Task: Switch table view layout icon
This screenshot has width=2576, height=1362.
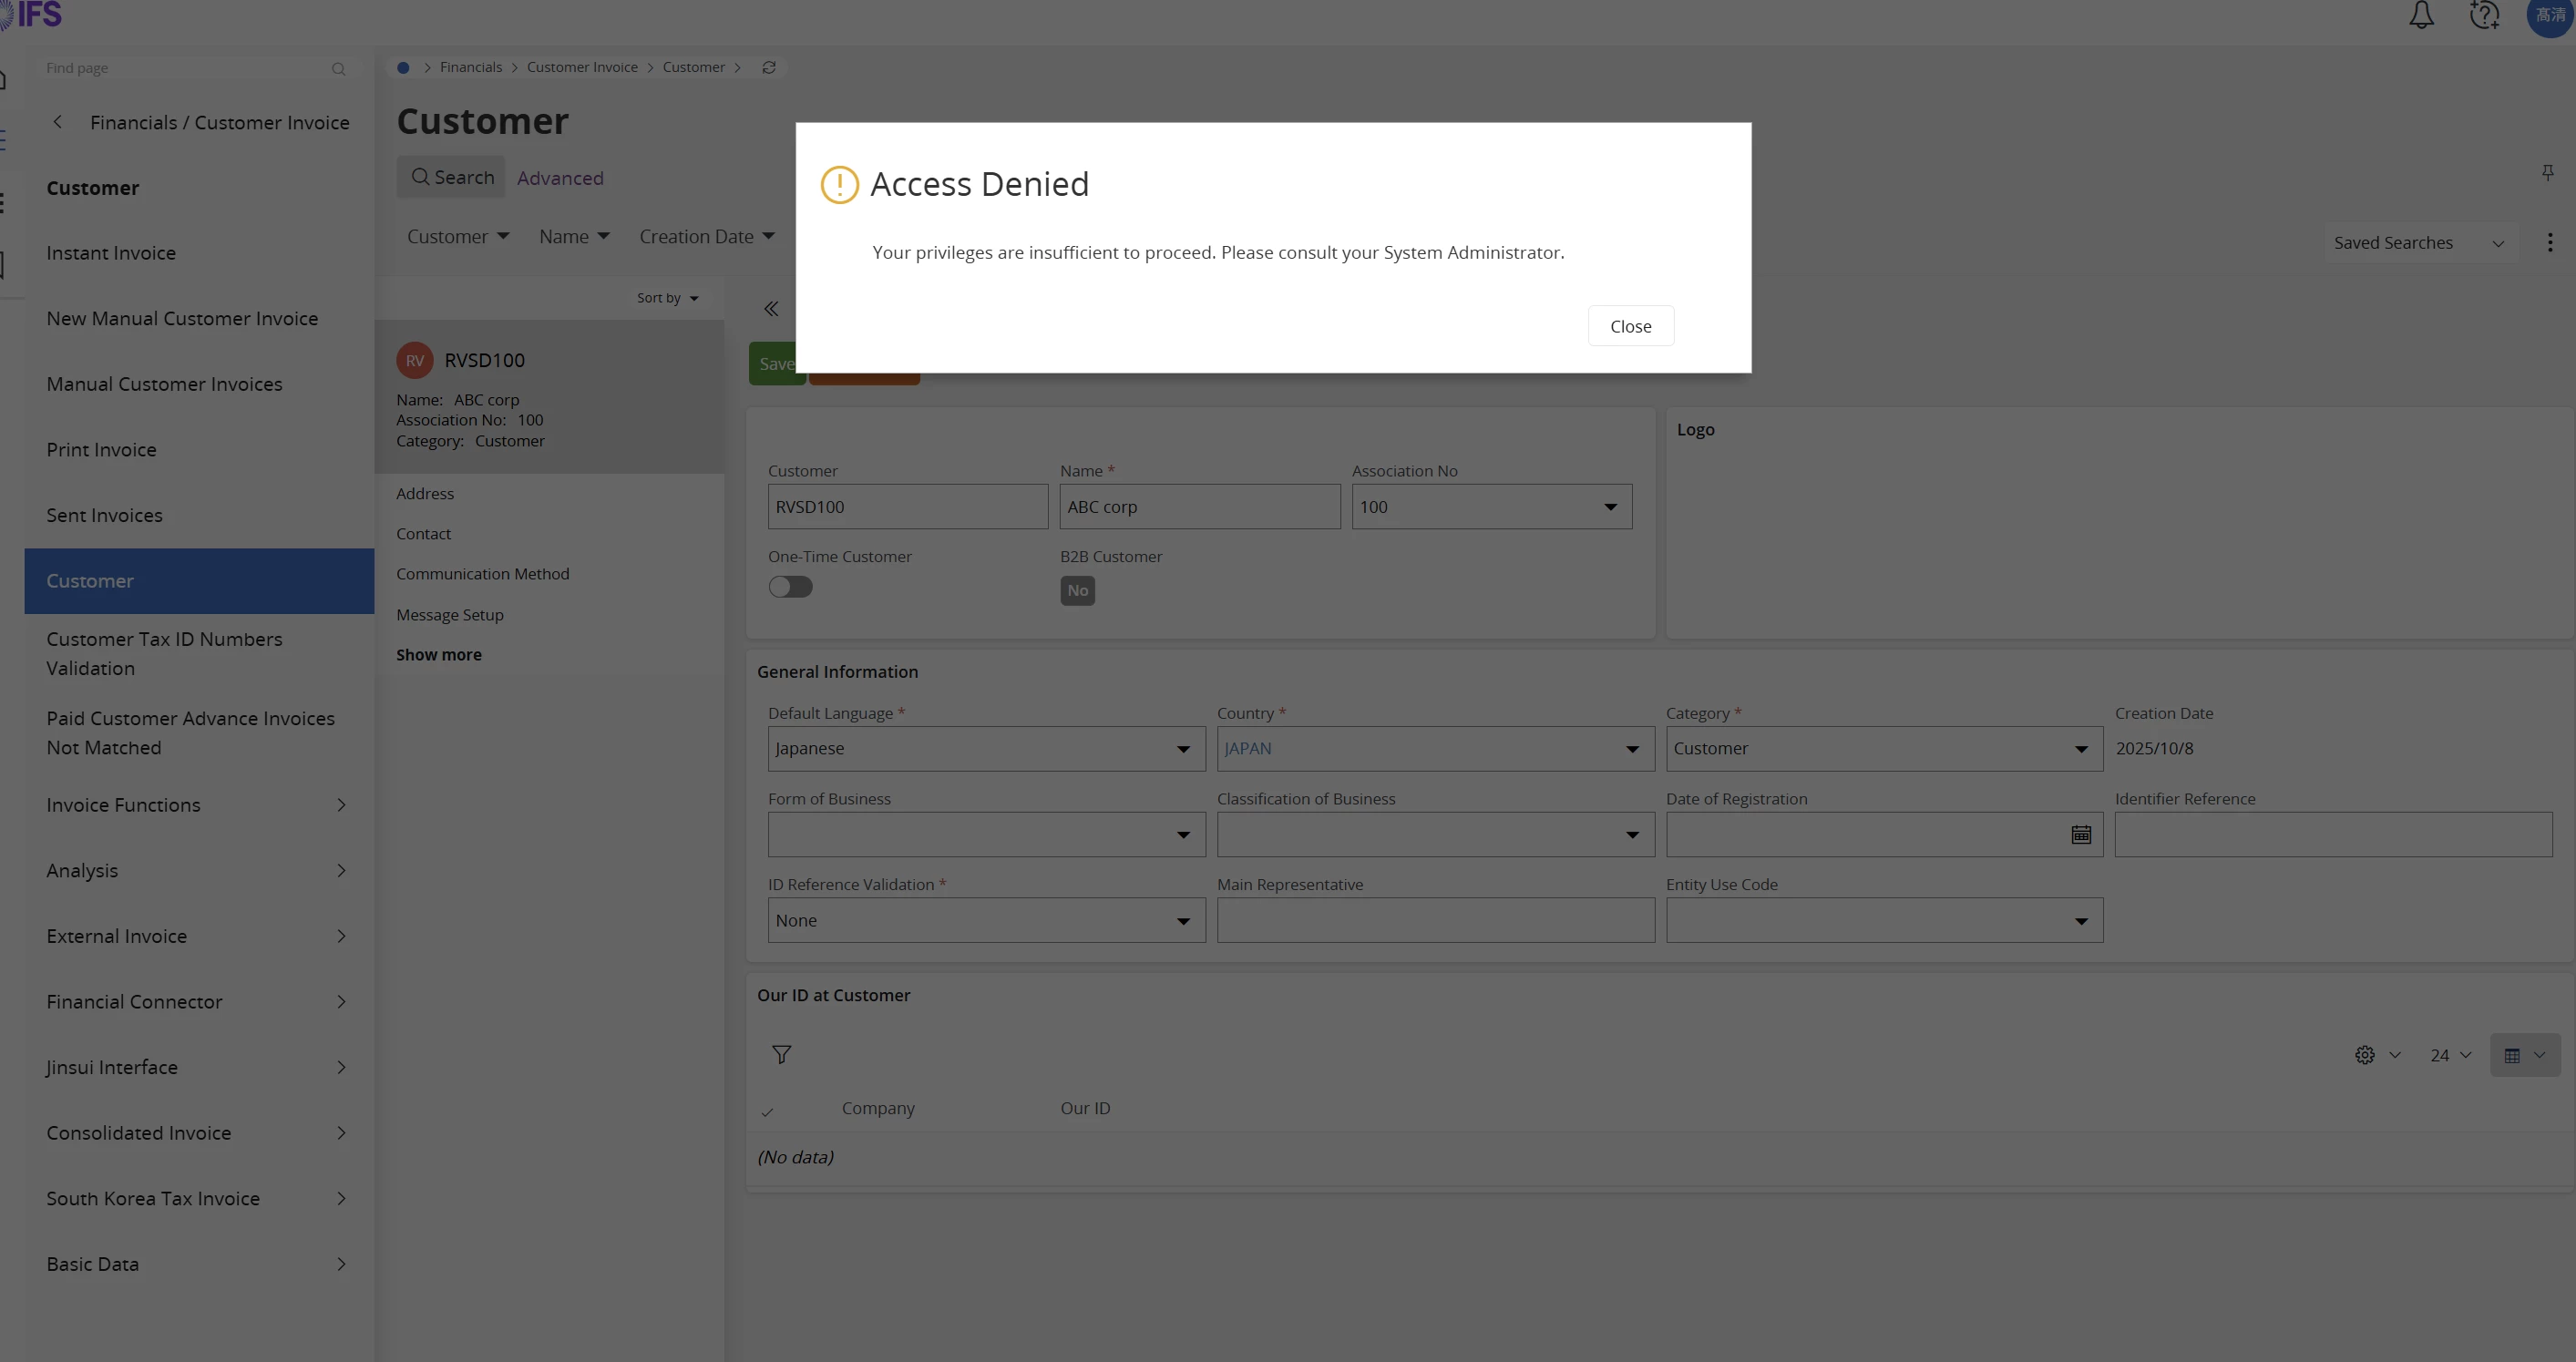Action: pyautogui.click(x=2524, y=1055)
